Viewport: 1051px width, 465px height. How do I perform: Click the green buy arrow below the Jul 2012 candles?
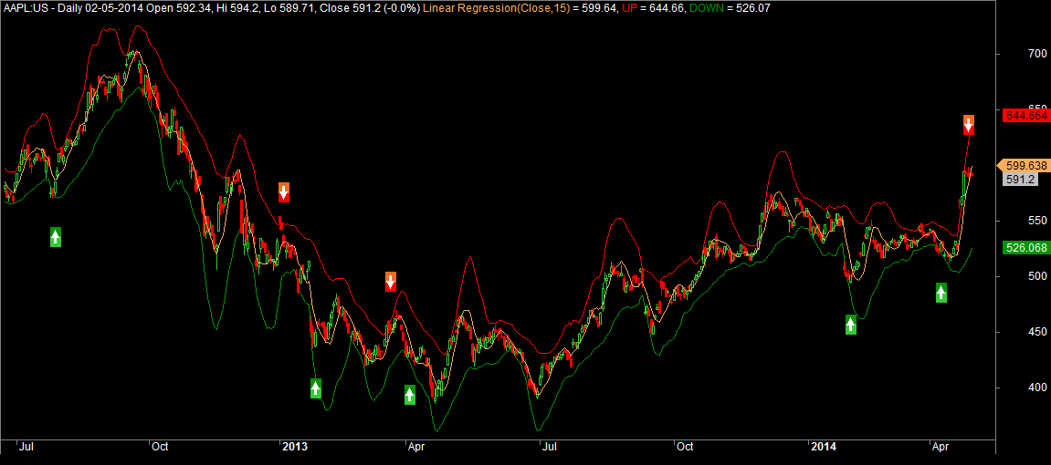[56, 237]
